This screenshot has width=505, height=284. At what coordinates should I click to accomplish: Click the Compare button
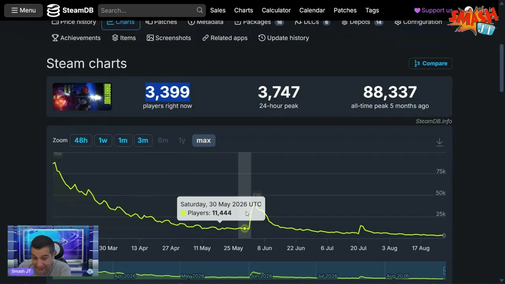[430, 64]
